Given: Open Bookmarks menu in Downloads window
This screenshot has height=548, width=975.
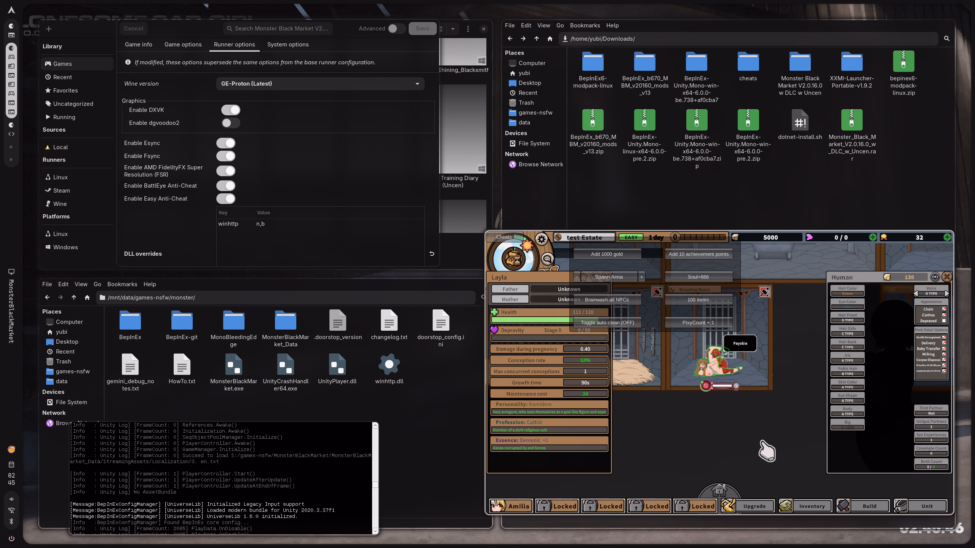Looking at the screenshot, I should click(x=585, y=25).
